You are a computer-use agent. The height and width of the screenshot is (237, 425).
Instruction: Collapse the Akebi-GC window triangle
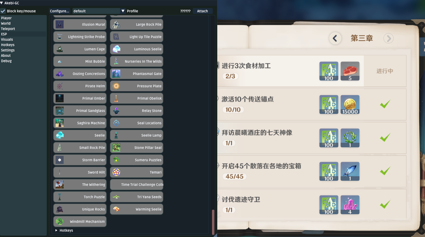[2, 3]
